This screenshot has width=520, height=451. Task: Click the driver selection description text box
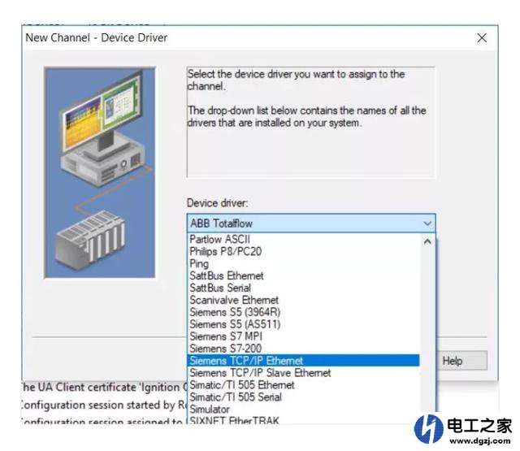pyautogui.click(x=311, y=122)
